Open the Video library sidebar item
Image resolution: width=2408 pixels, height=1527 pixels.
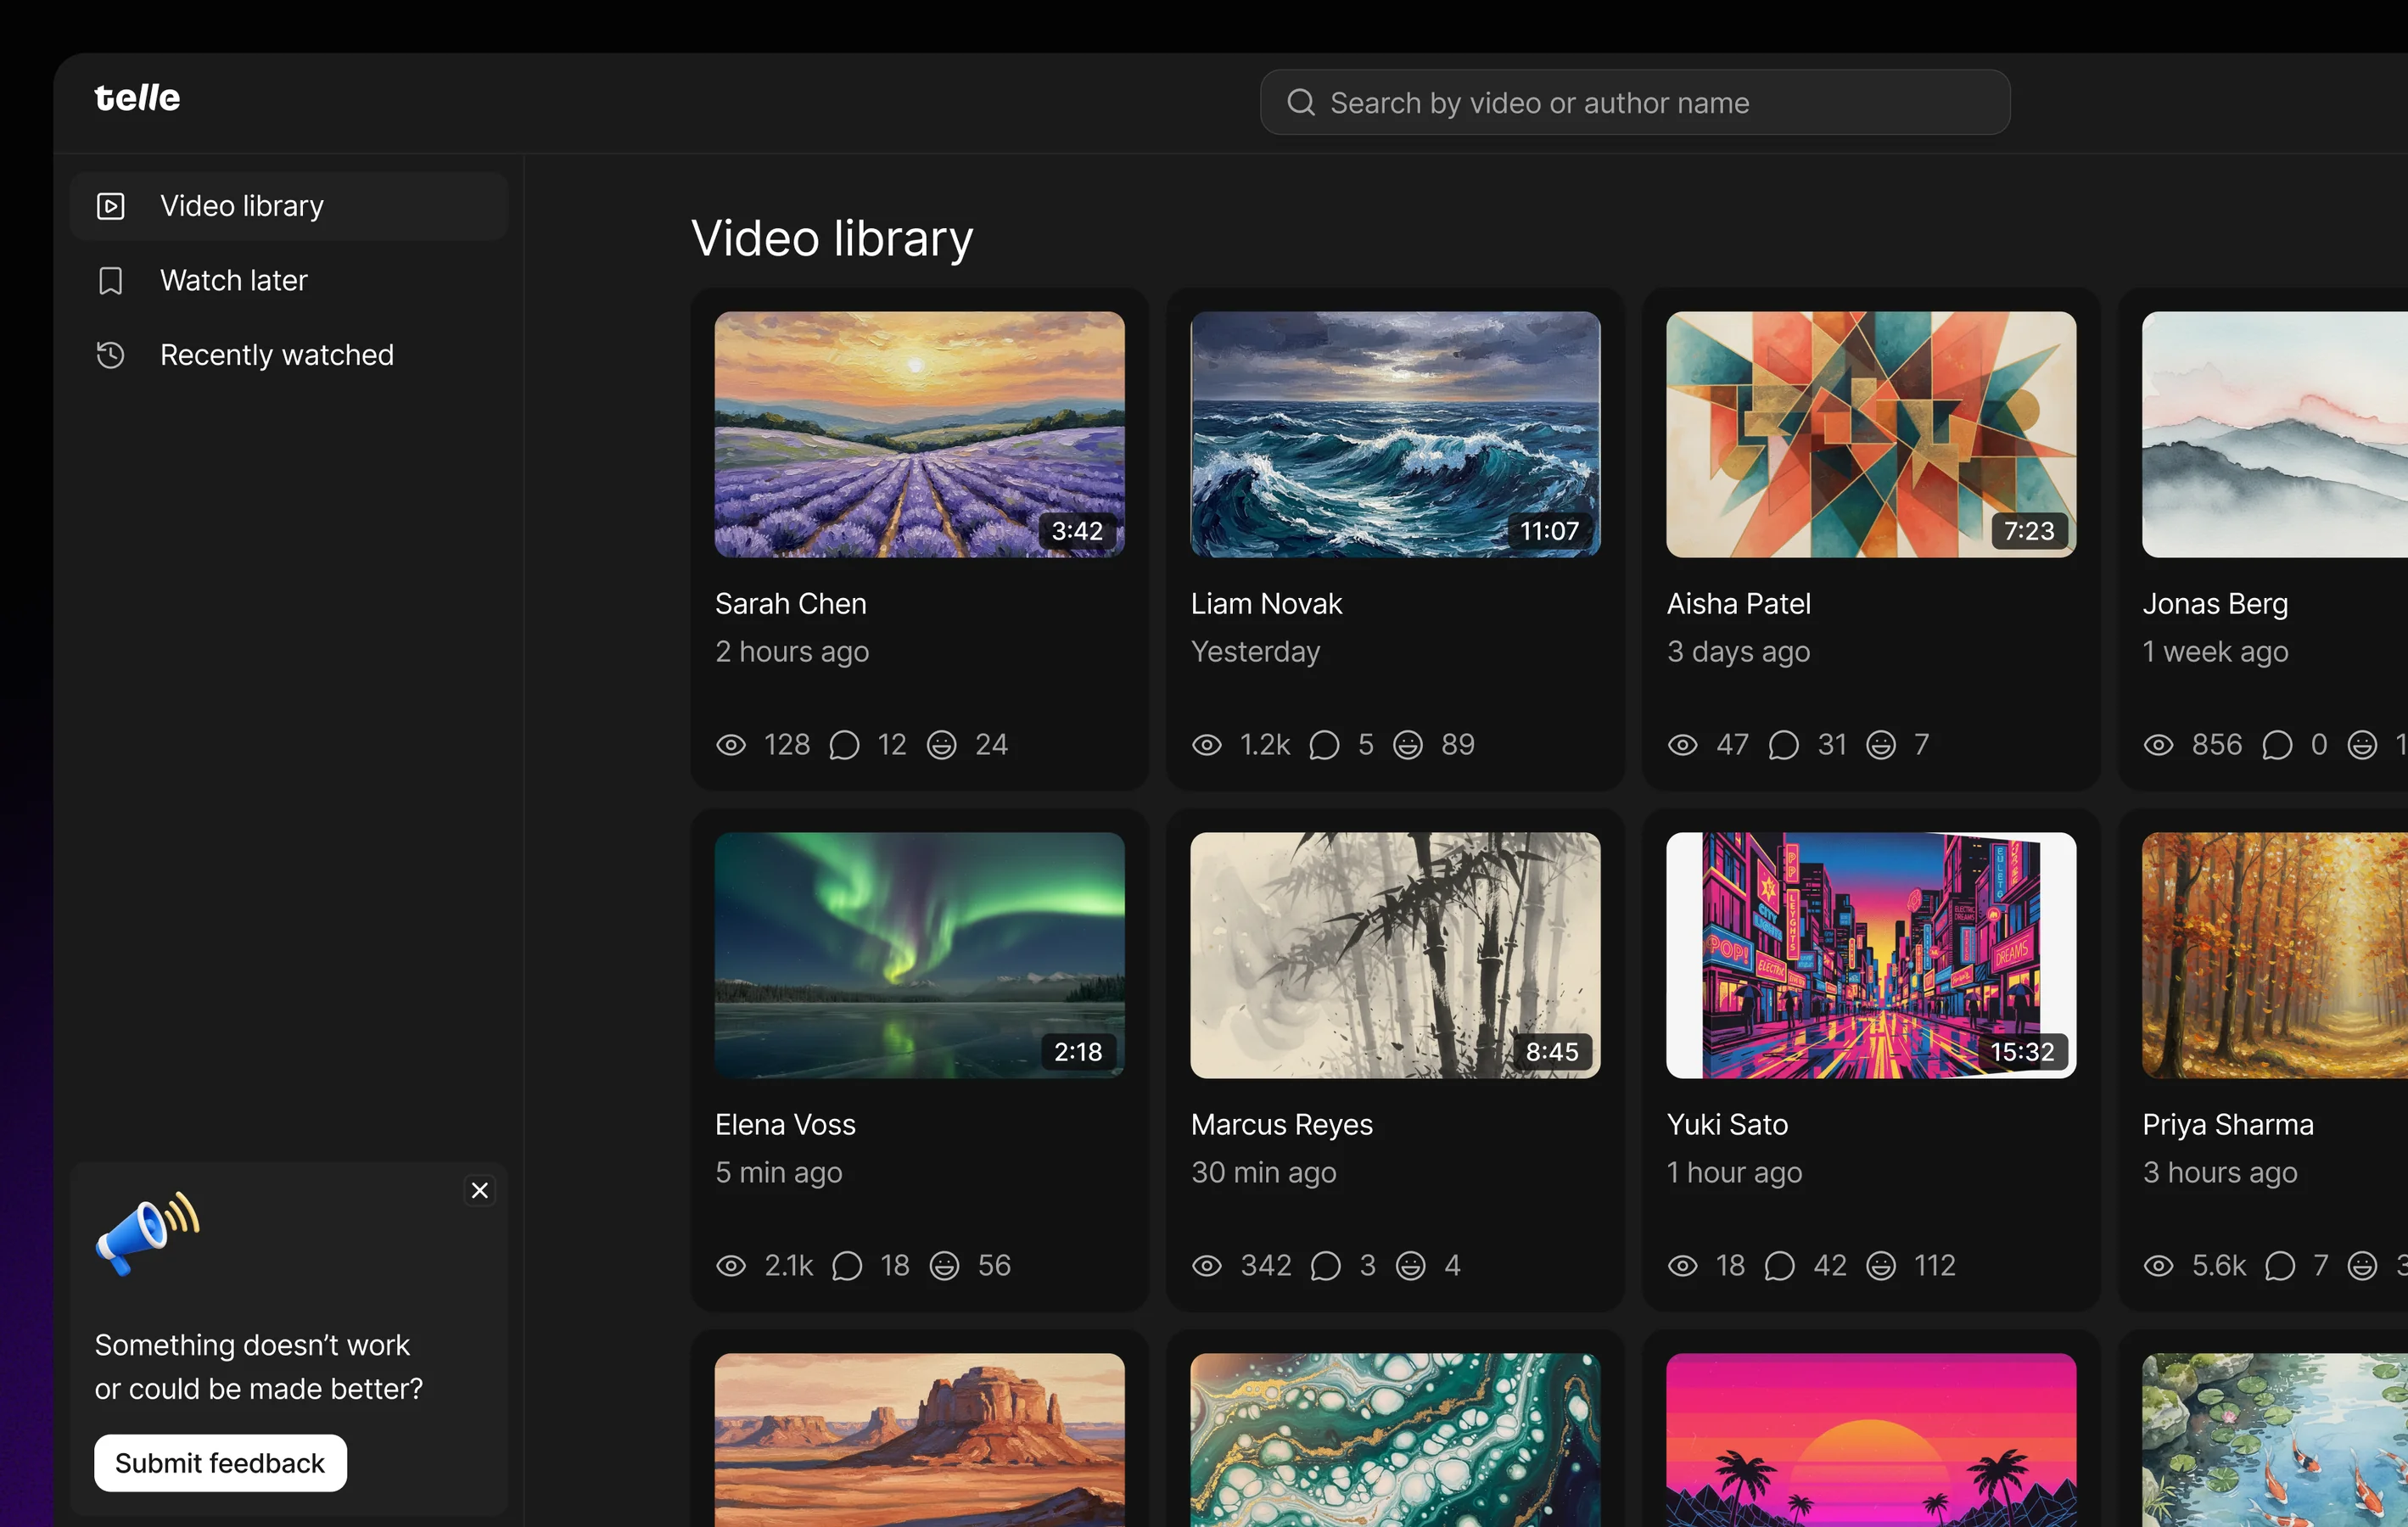point(289,206)
